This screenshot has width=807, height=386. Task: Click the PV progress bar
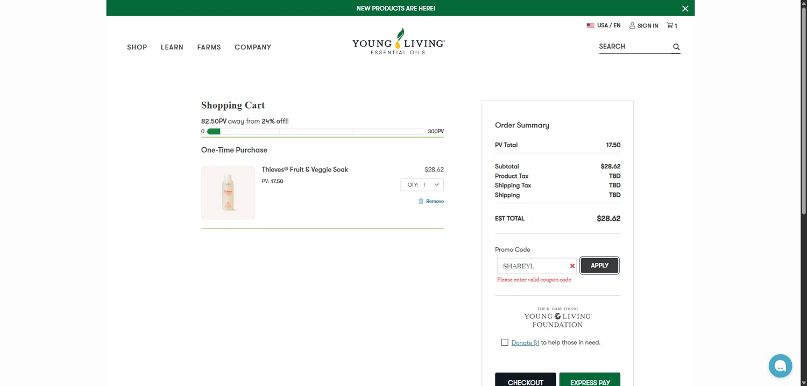pos(316,131)
